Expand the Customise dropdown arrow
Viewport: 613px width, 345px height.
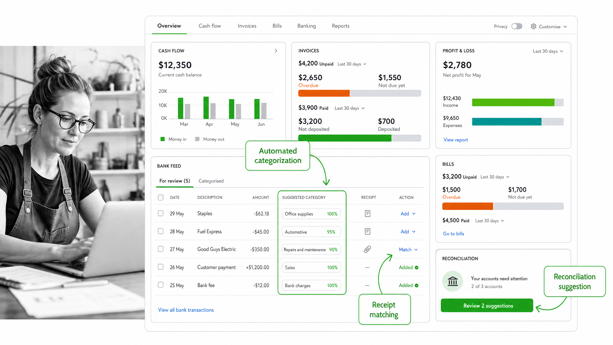pyautogui.click(x=565, y=27)
